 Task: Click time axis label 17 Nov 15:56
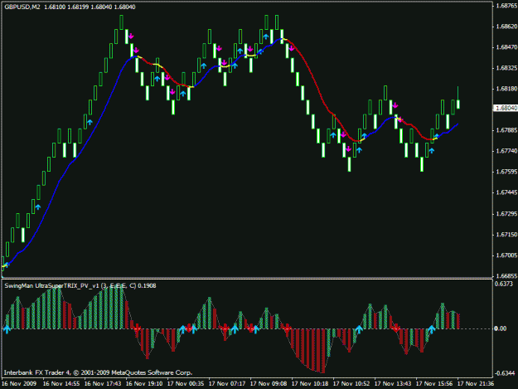click(x=434, y=384)
